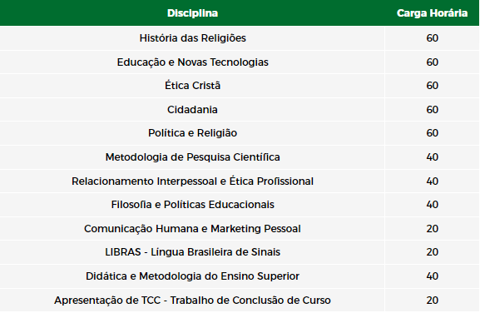Select Educação e Novas Tecnologias discipline
This screenshot has width=480, height=313.
(192, 62)
